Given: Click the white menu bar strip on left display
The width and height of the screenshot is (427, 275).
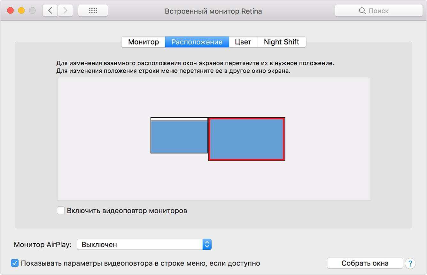Looking at the screenshot, I should coord(179,119).
